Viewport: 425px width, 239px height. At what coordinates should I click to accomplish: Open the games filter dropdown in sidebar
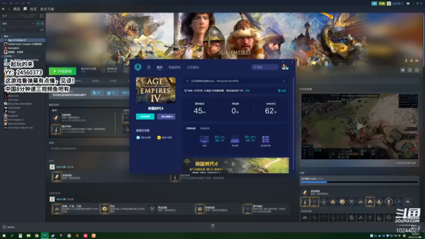click(18, 23)
